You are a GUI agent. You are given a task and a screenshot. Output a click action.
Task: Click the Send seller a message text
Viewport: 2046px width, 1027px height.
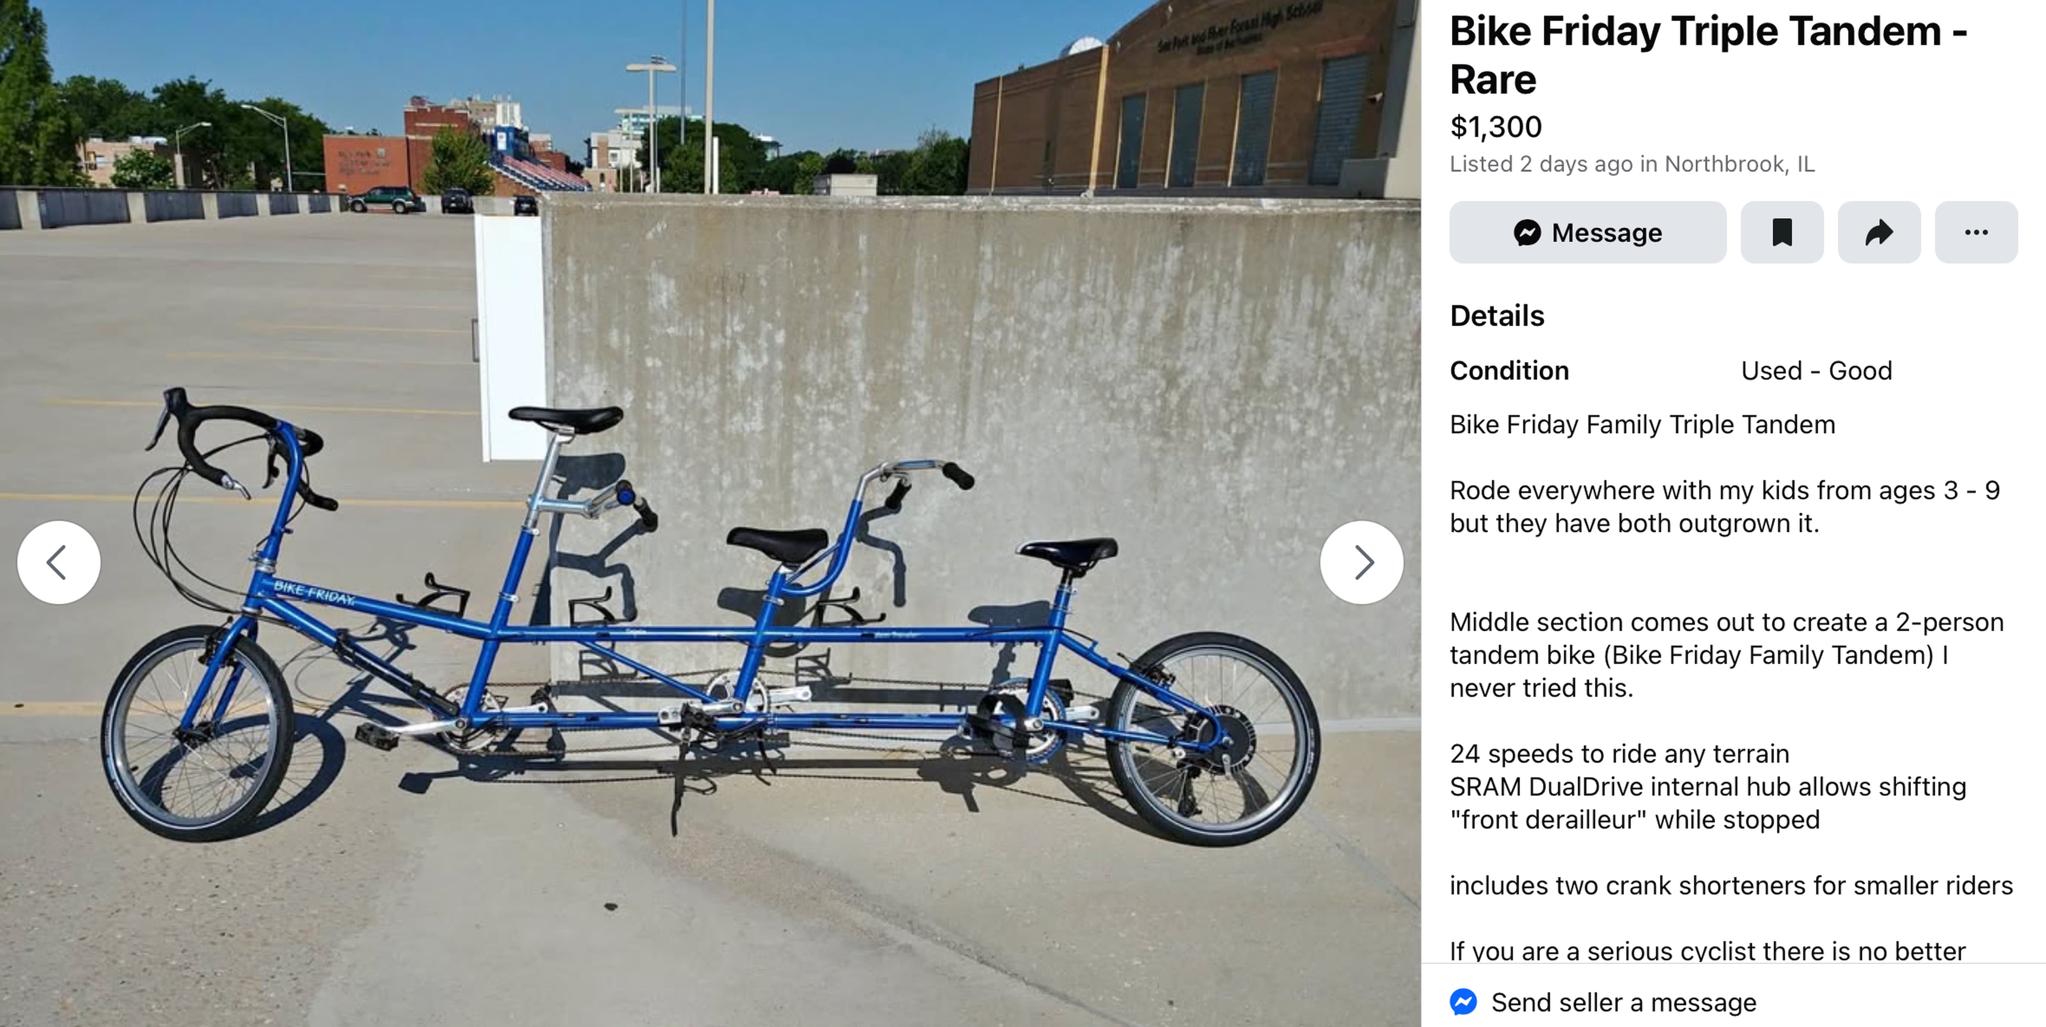point(1623,1002)
